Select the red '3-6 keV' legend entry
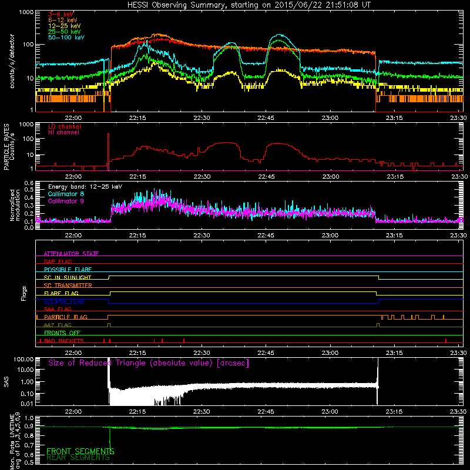This screenshot has width=470, height=470. point(61,14)
